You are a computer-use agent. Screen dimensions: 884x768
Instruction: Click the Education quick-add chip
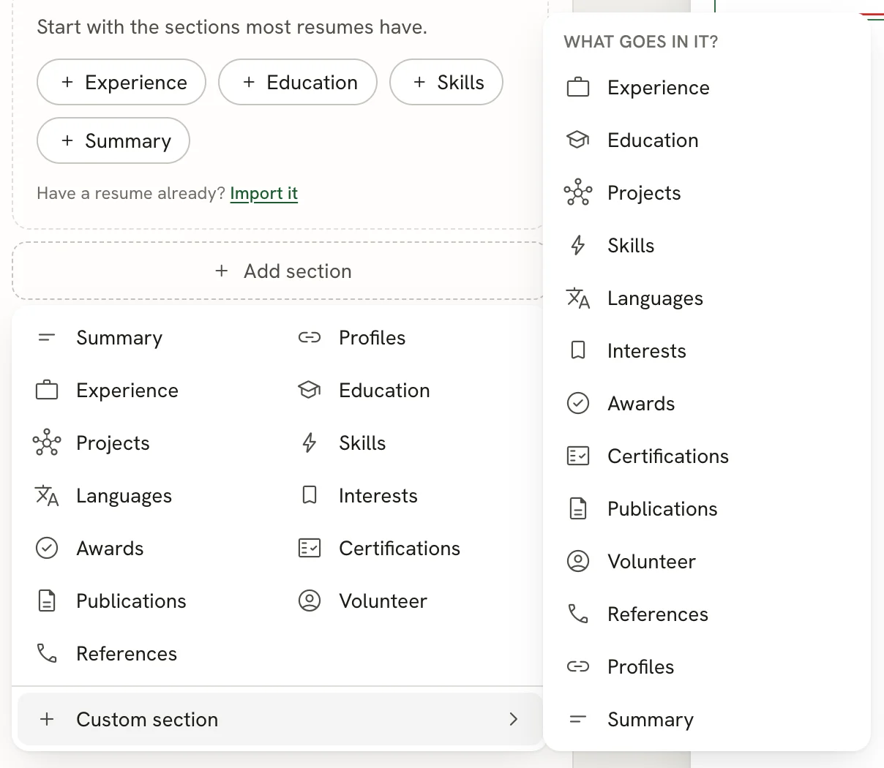coord(298,82)
